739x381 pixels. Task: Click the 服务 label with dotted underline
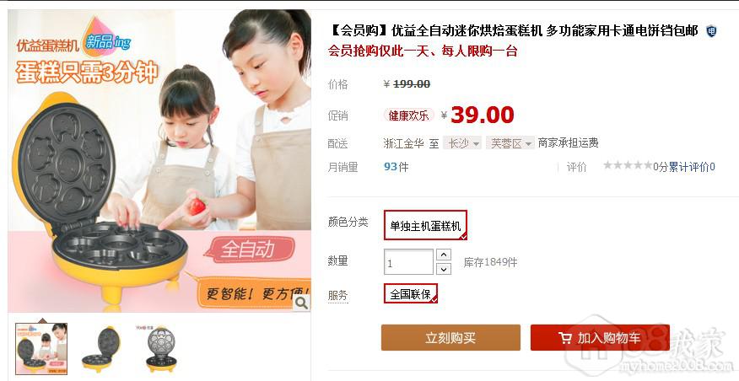click(x=338, y=296)
